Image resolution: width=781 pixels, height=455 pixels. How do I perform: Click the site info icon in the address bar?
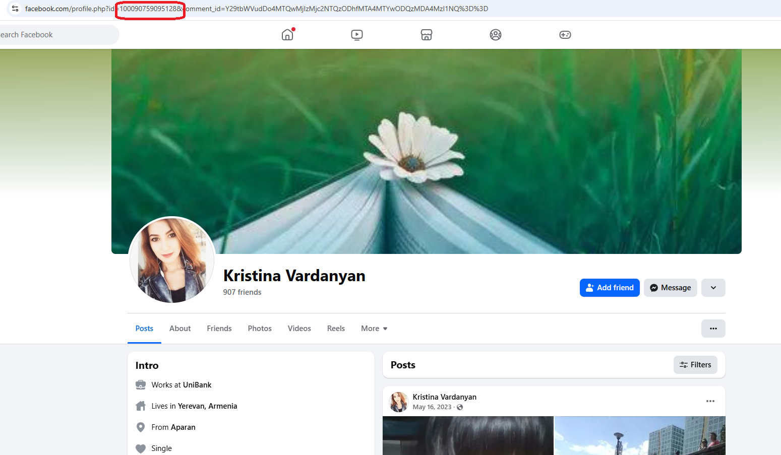point(15,9)
